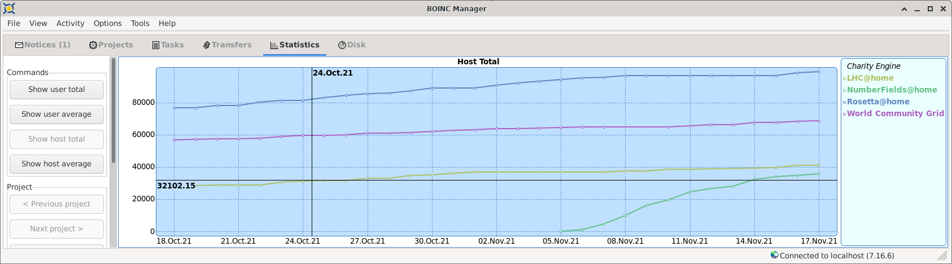Click the 80000 y-axis label
952x264 pixels.
coord(143,102)
